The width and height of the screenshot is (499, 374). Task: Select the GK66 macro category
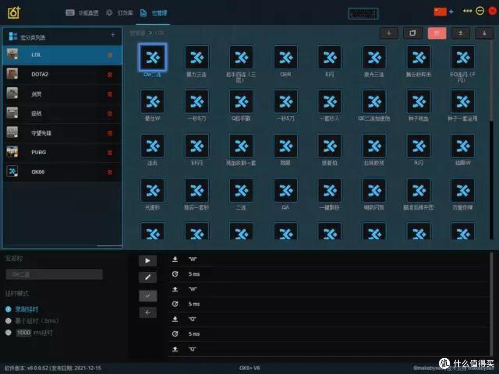point(62,172)
